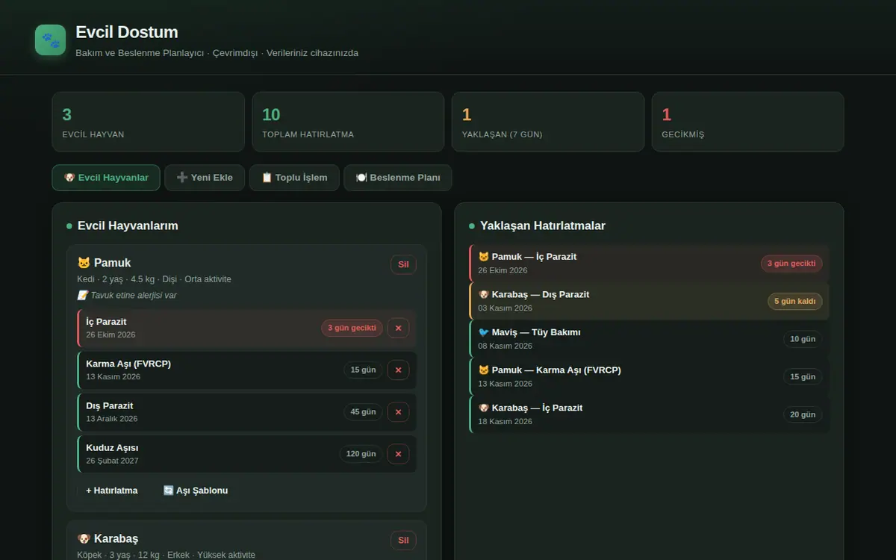Image resolution: width=896 pixels, height=560 pixels.
Task: Click Sil on the Karabaş card
Action: point(403,541)
